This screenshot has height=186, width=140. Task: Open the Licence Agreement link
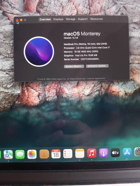(x=96, y=79)
